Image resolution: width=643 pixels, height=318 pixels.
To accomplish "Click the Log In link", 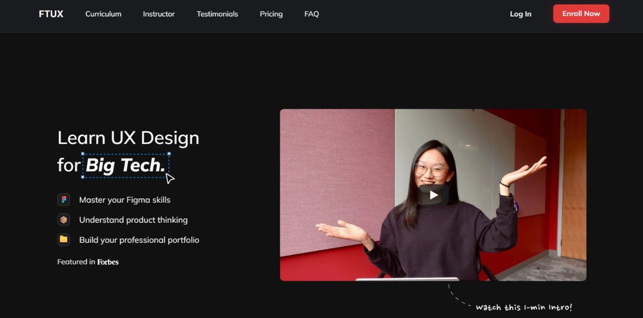I will [520, 14].
